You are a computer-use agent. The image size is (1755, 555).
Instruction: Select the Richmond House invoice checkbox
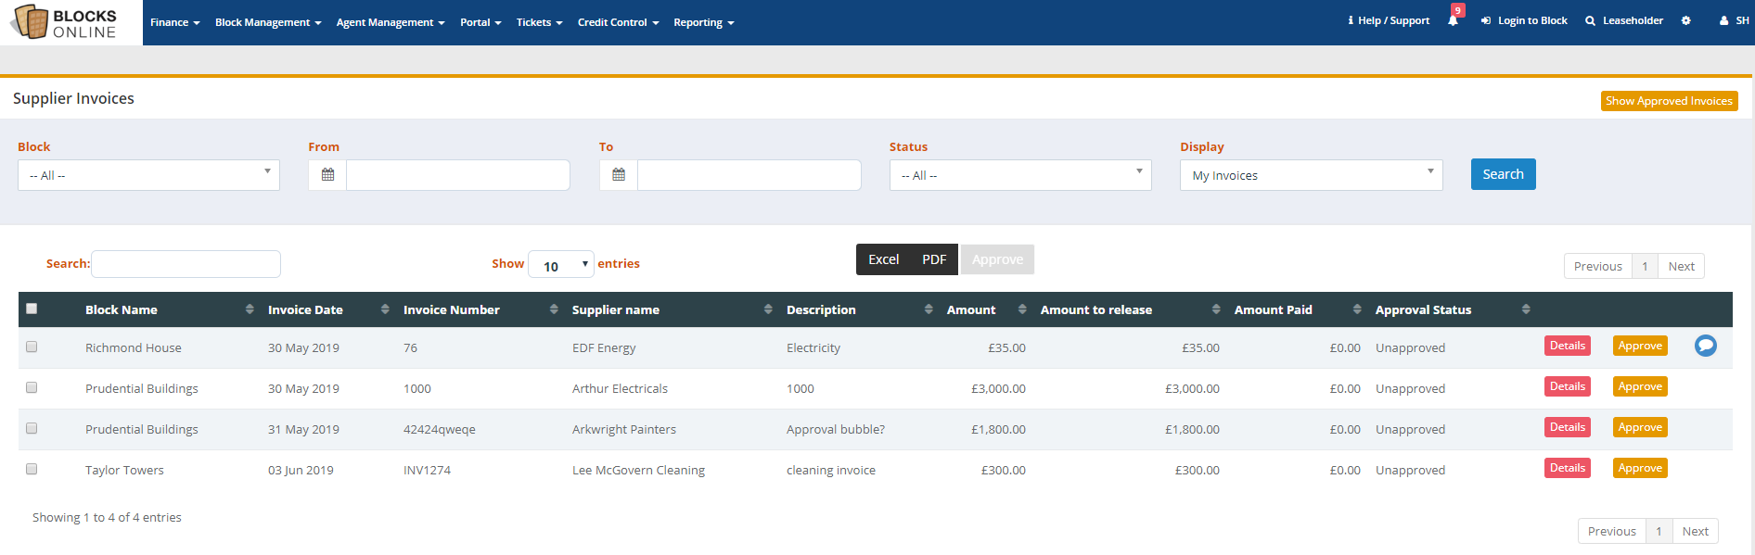coord(32,347)
